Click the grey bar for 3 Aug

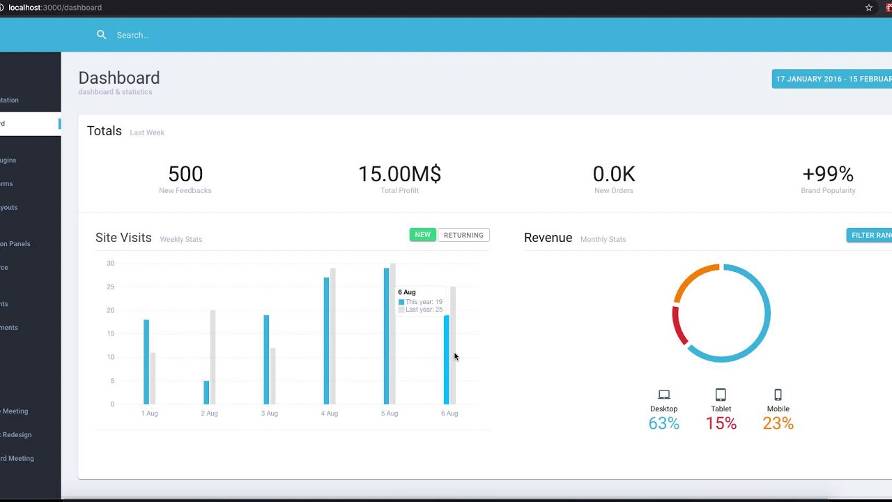(273, 376)
